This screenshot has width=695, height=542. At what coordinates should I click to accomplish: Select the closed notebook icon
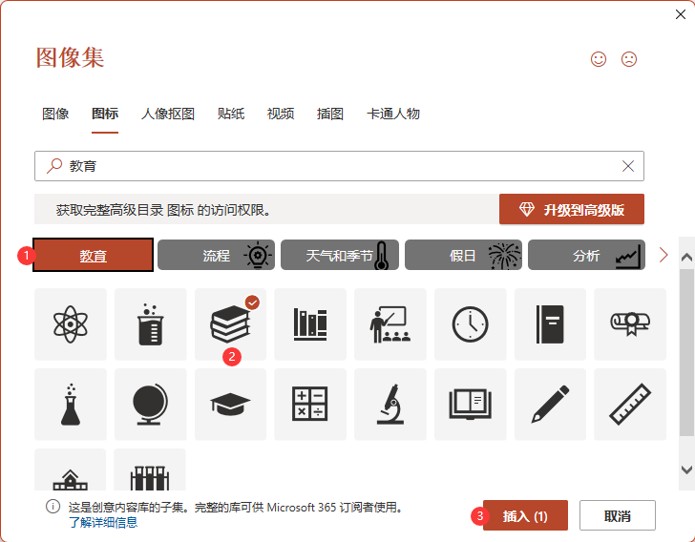pos(550,323)
